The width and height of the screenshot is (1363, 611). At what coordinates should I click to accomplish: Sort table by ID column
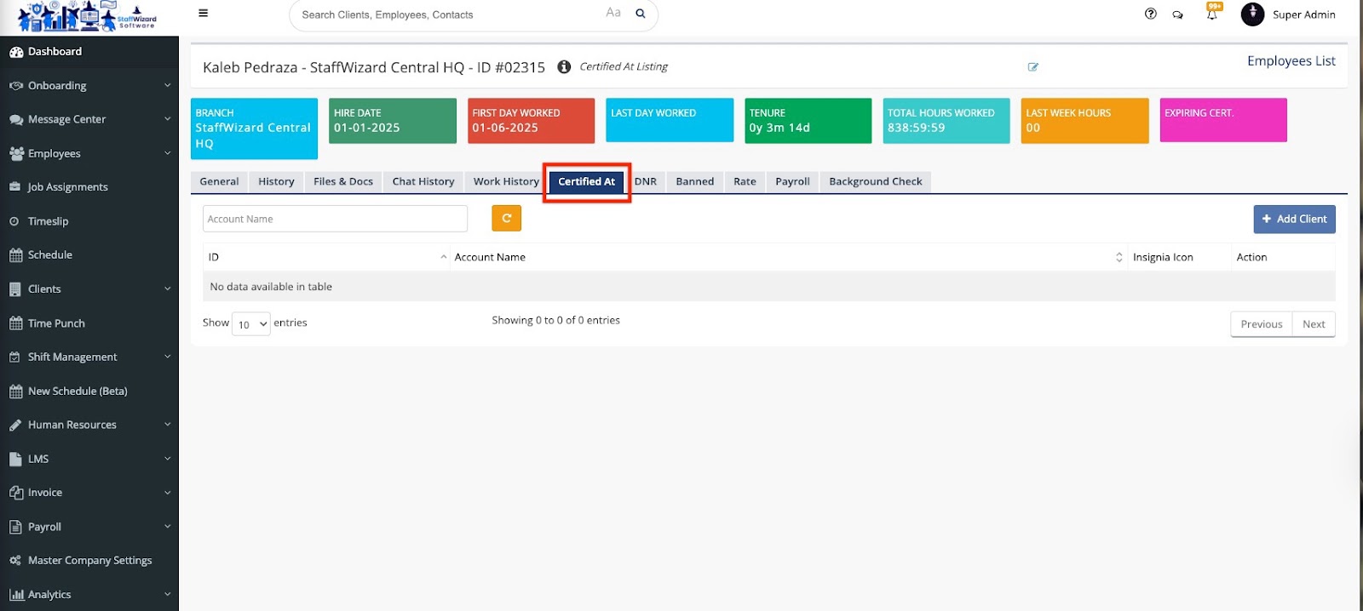[x=324, y=257]
